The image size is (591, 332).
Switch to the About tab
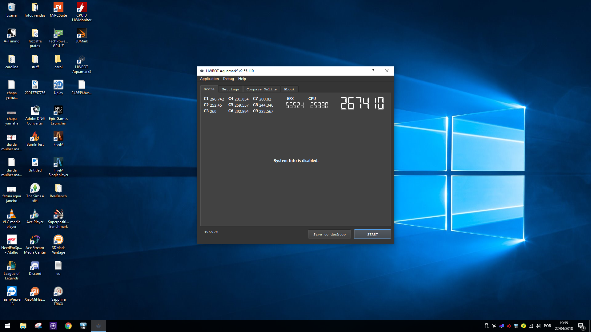coord(289,89)
